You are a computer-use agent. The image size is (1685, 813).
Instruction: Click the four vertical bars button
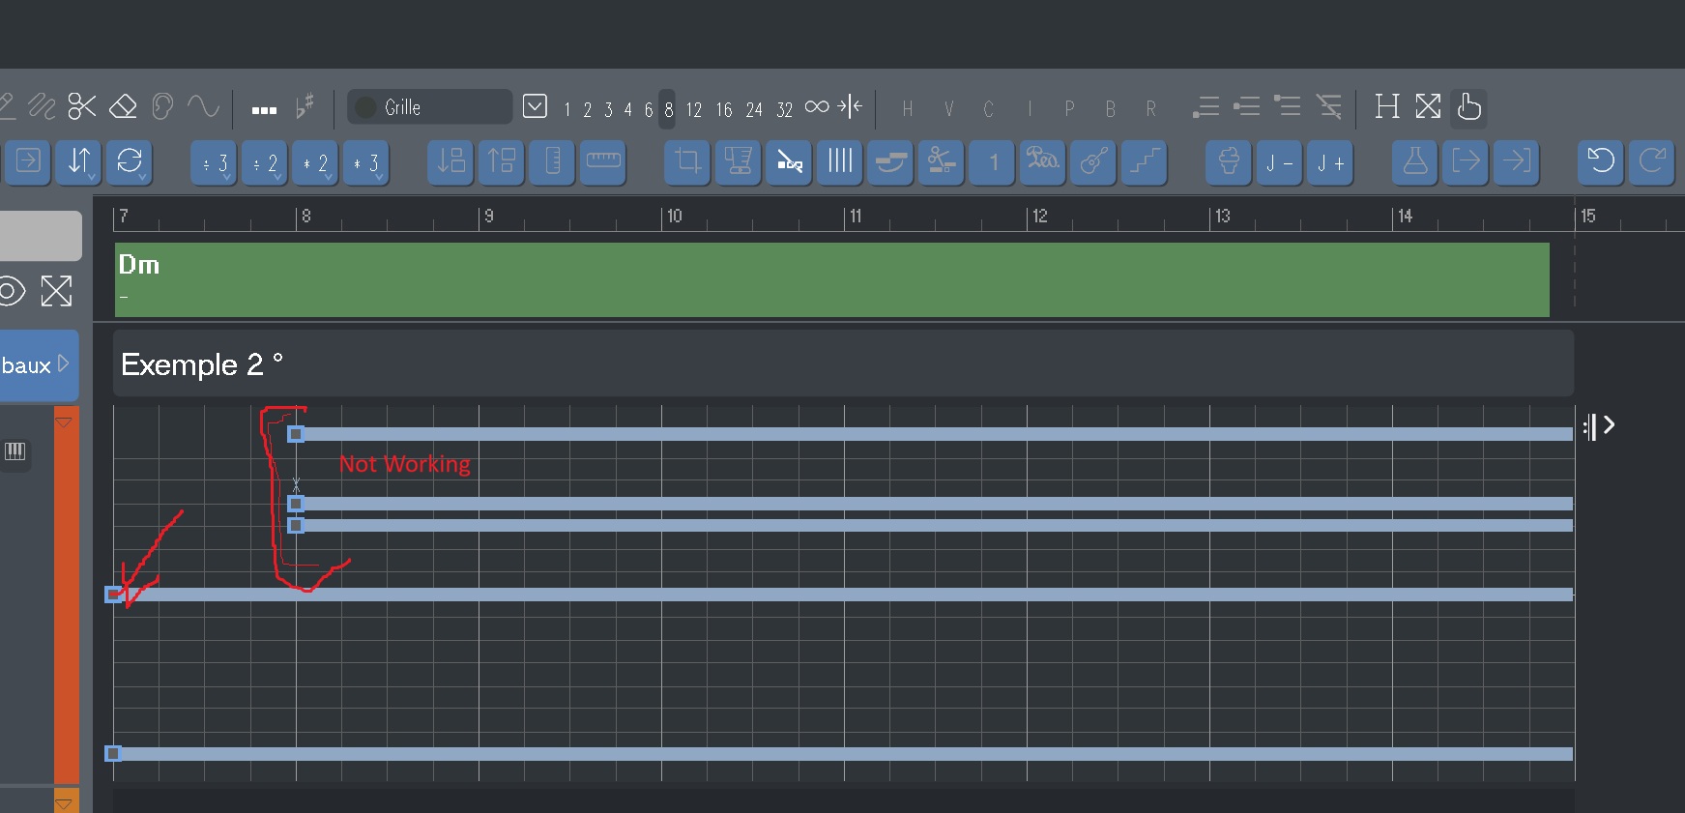click(839, 161)
